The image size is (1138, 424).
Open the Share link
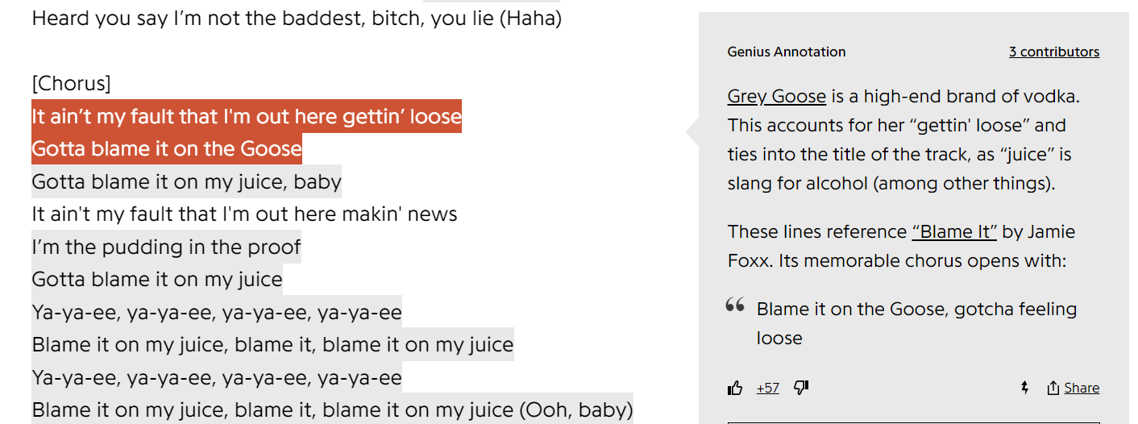tap(1082, 389)
